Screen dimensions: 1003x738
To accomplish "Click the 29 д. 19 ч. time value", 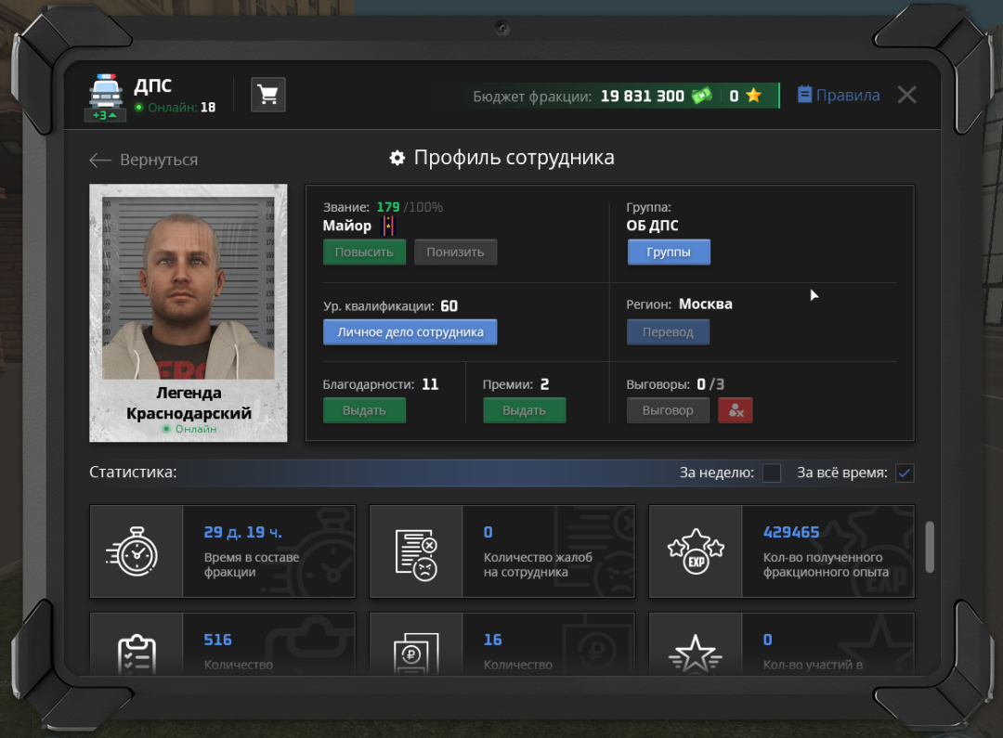I will point(242,532).
